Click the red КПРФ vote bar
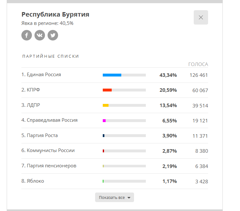 [107, 90]
